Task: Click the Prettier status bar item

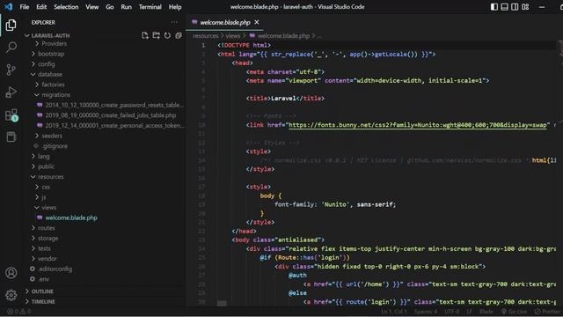Action: (547, 312)
